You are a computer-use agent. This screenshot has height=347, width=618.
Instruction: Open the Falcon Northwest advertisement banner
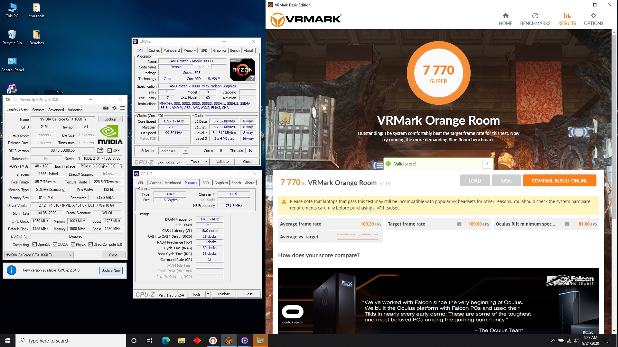click(438, 301)
